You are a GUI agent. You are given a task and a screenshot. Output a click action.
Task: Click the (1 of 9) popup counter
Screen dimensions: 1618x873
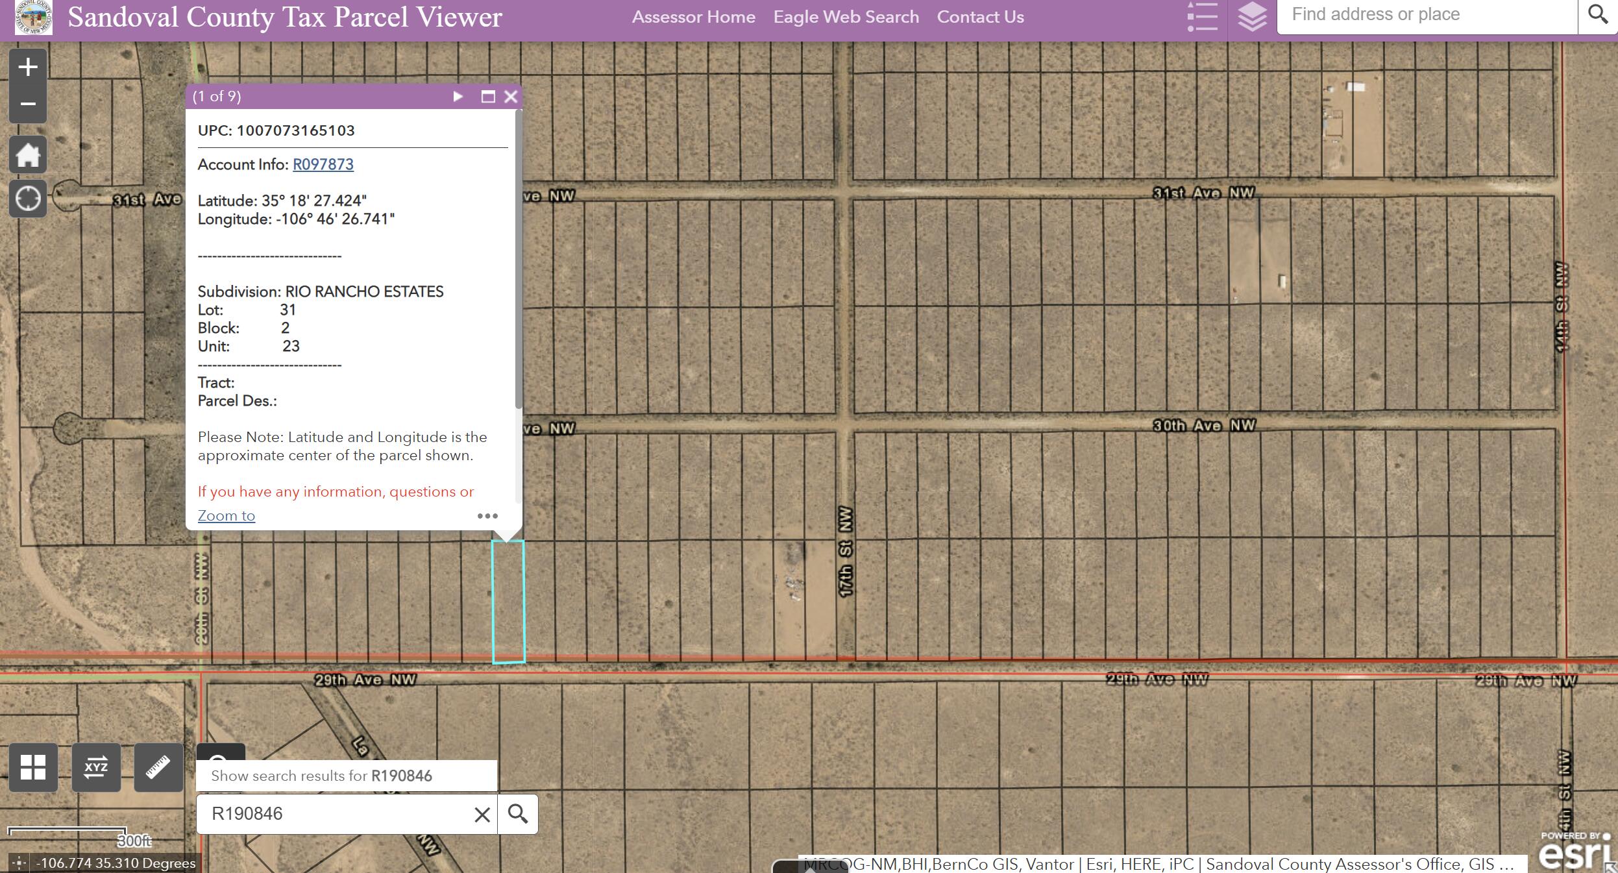tap(217, 97)
